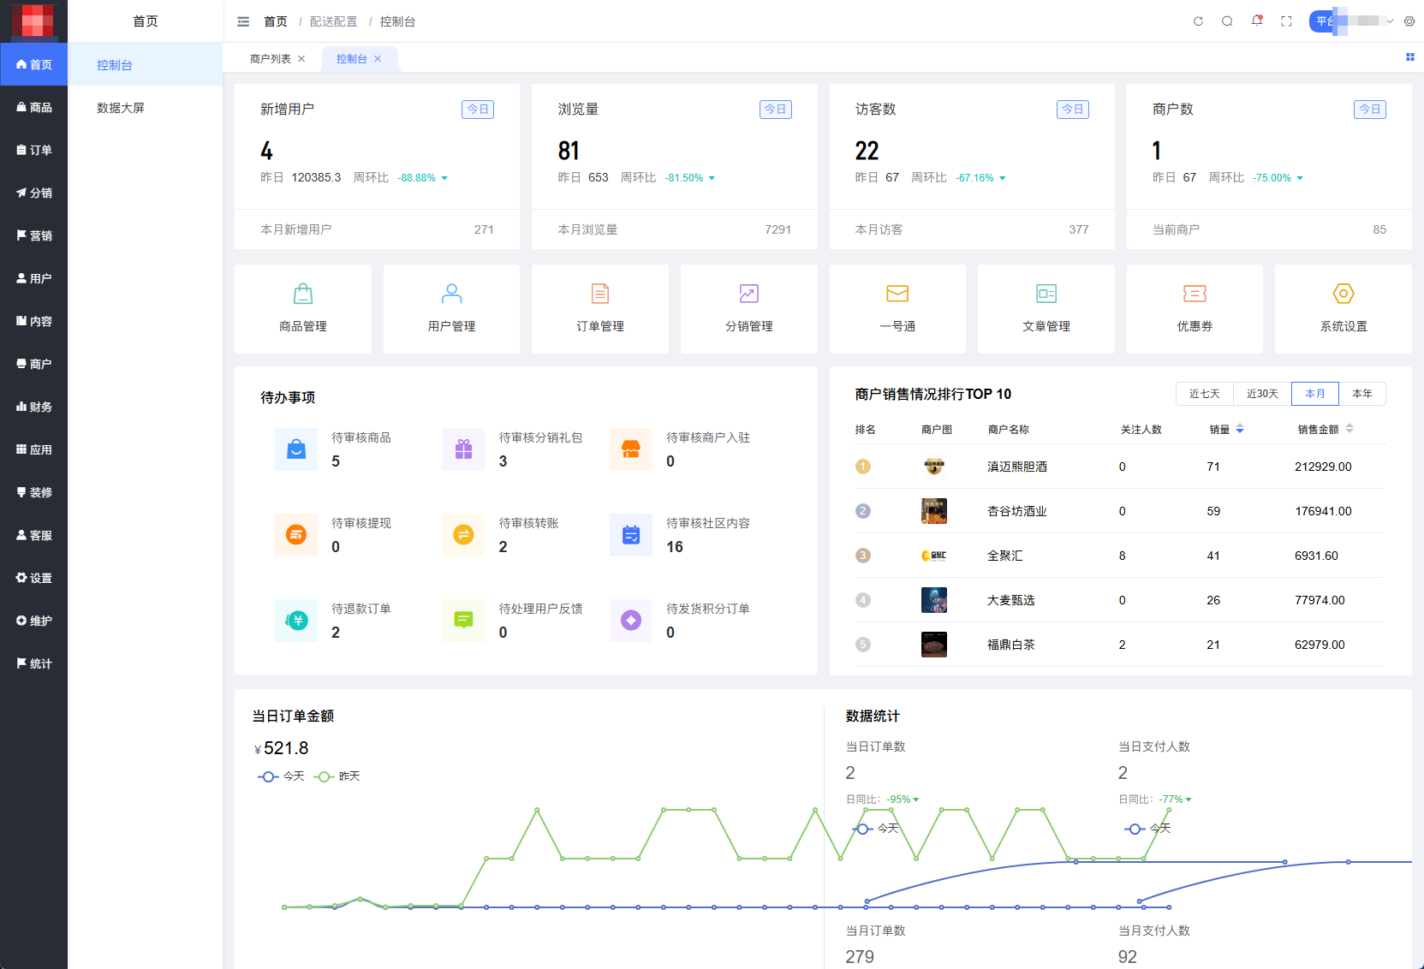The height and width of the screenshot is (969, 1424).
Task: Expand the user account dropdown arrow
Action: 1390,21
